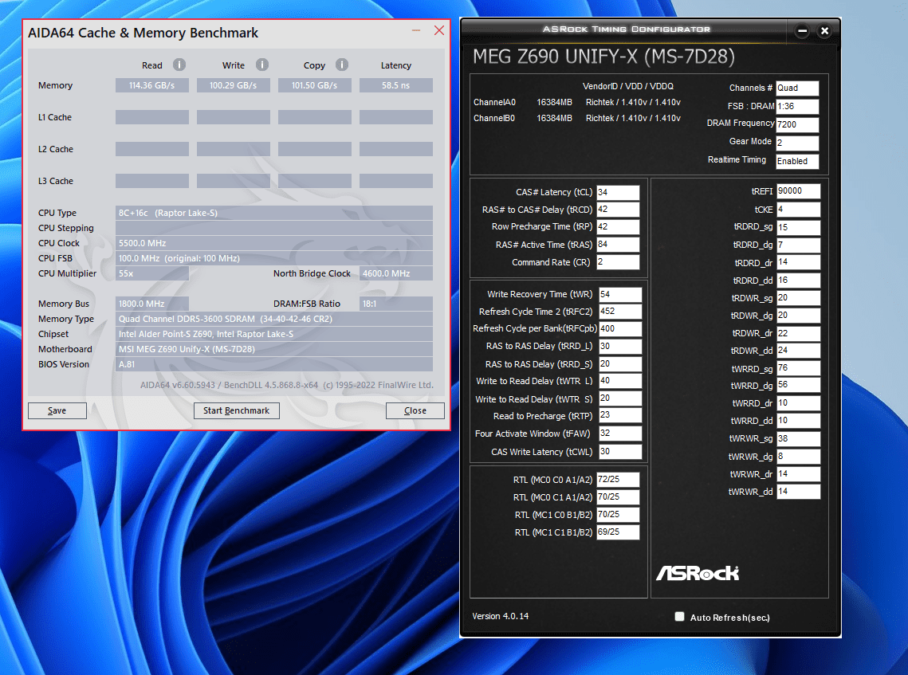Click the tREFI field showing 90000

tap(798, 191)
